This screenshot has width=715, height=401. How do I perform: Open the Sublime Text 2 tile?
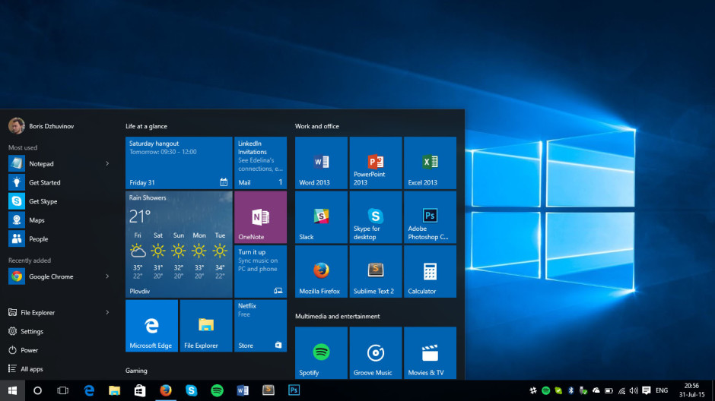tap(375, 272)
